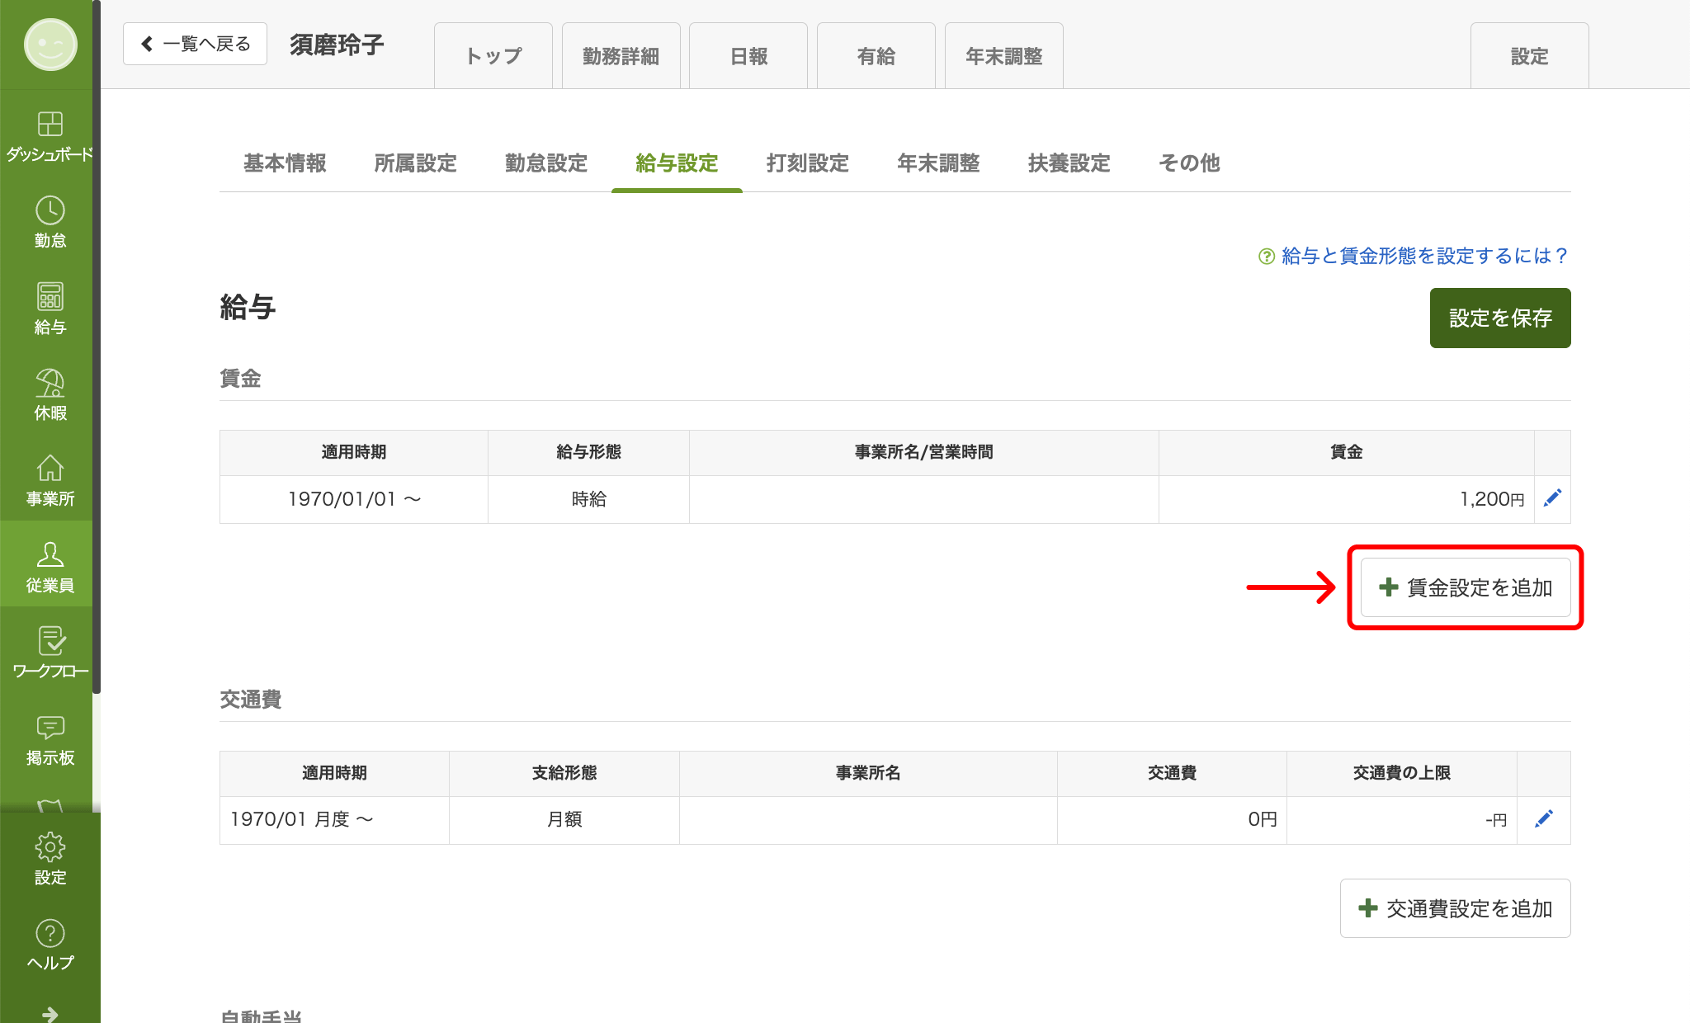Click 賃金設定を追加 button
Image resolution: width=1690 pixels, height=1023 pixels.
tap(1465, 587)
